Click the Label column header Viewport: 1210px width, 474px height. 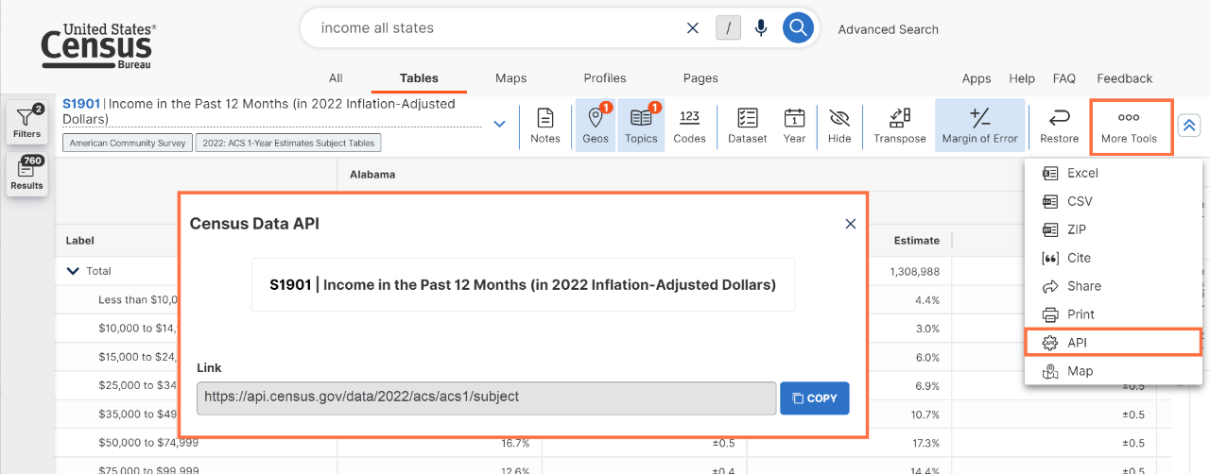[79, 241]
